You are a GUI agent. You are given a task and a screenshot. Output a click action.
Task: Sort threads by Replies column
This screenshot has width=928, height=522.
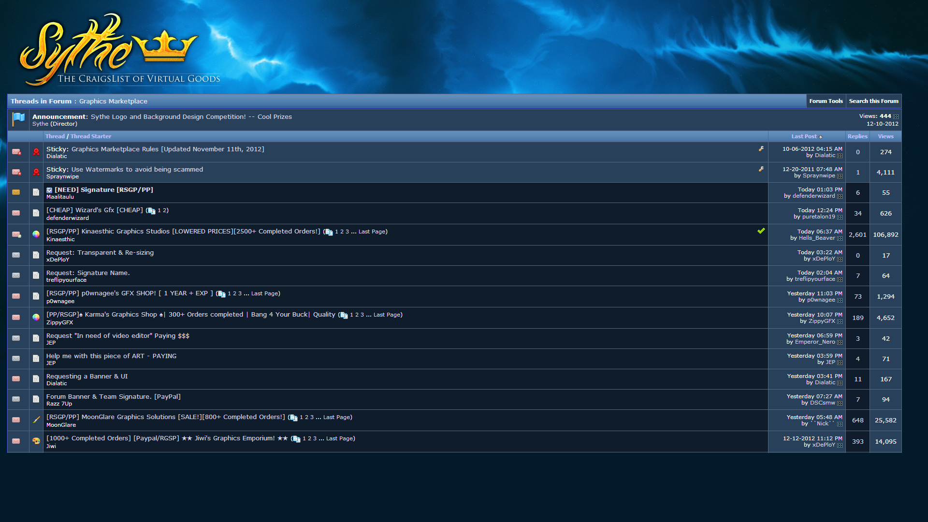click(x=857, y=136)
